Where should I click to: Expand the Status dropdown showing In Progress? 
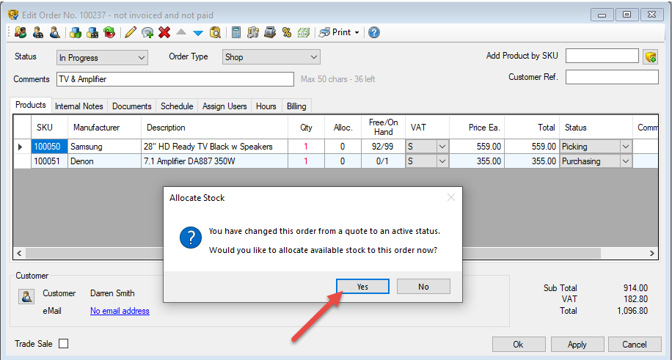tap(142, 57)
